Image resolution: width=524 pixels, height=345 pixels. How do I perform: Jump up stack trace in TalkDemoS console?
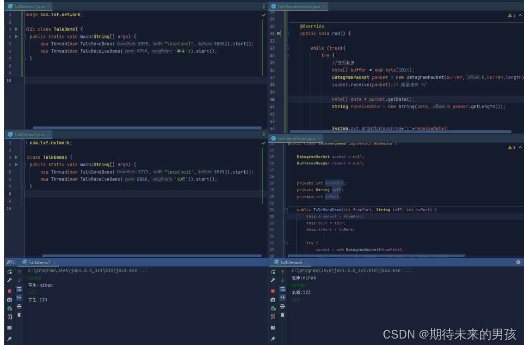coord(283,272)
